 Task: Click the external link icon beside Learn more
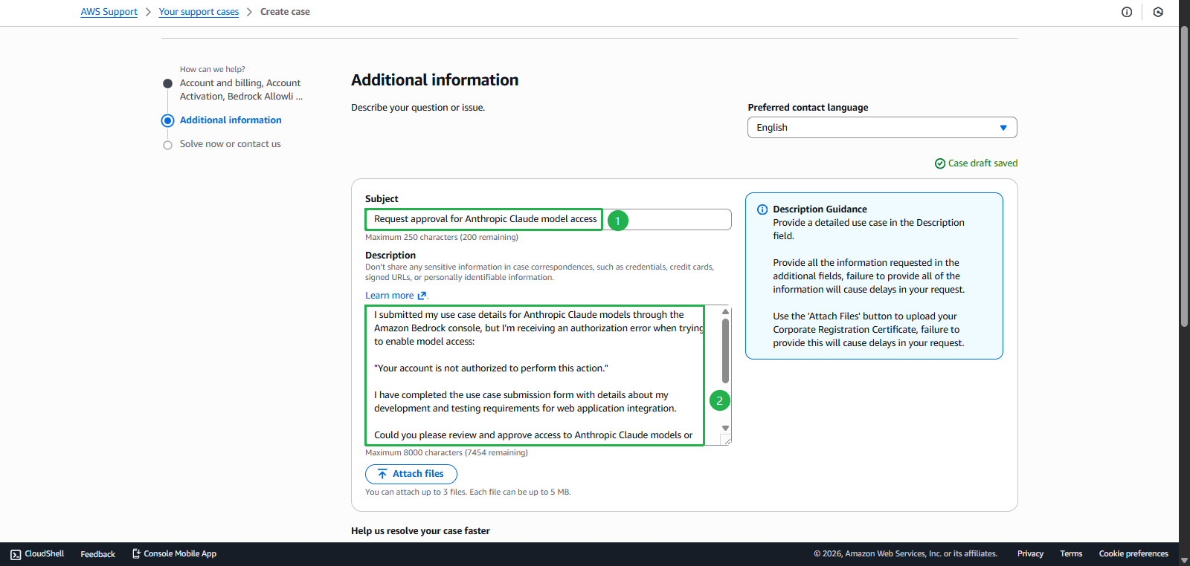click(x=422, y=296)
